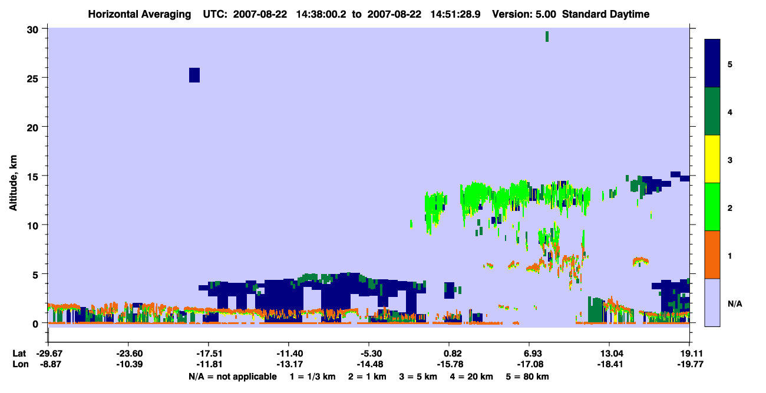Click the '5 = 80 km' legend text
The image size is (766, 393).
click(528, 377)
